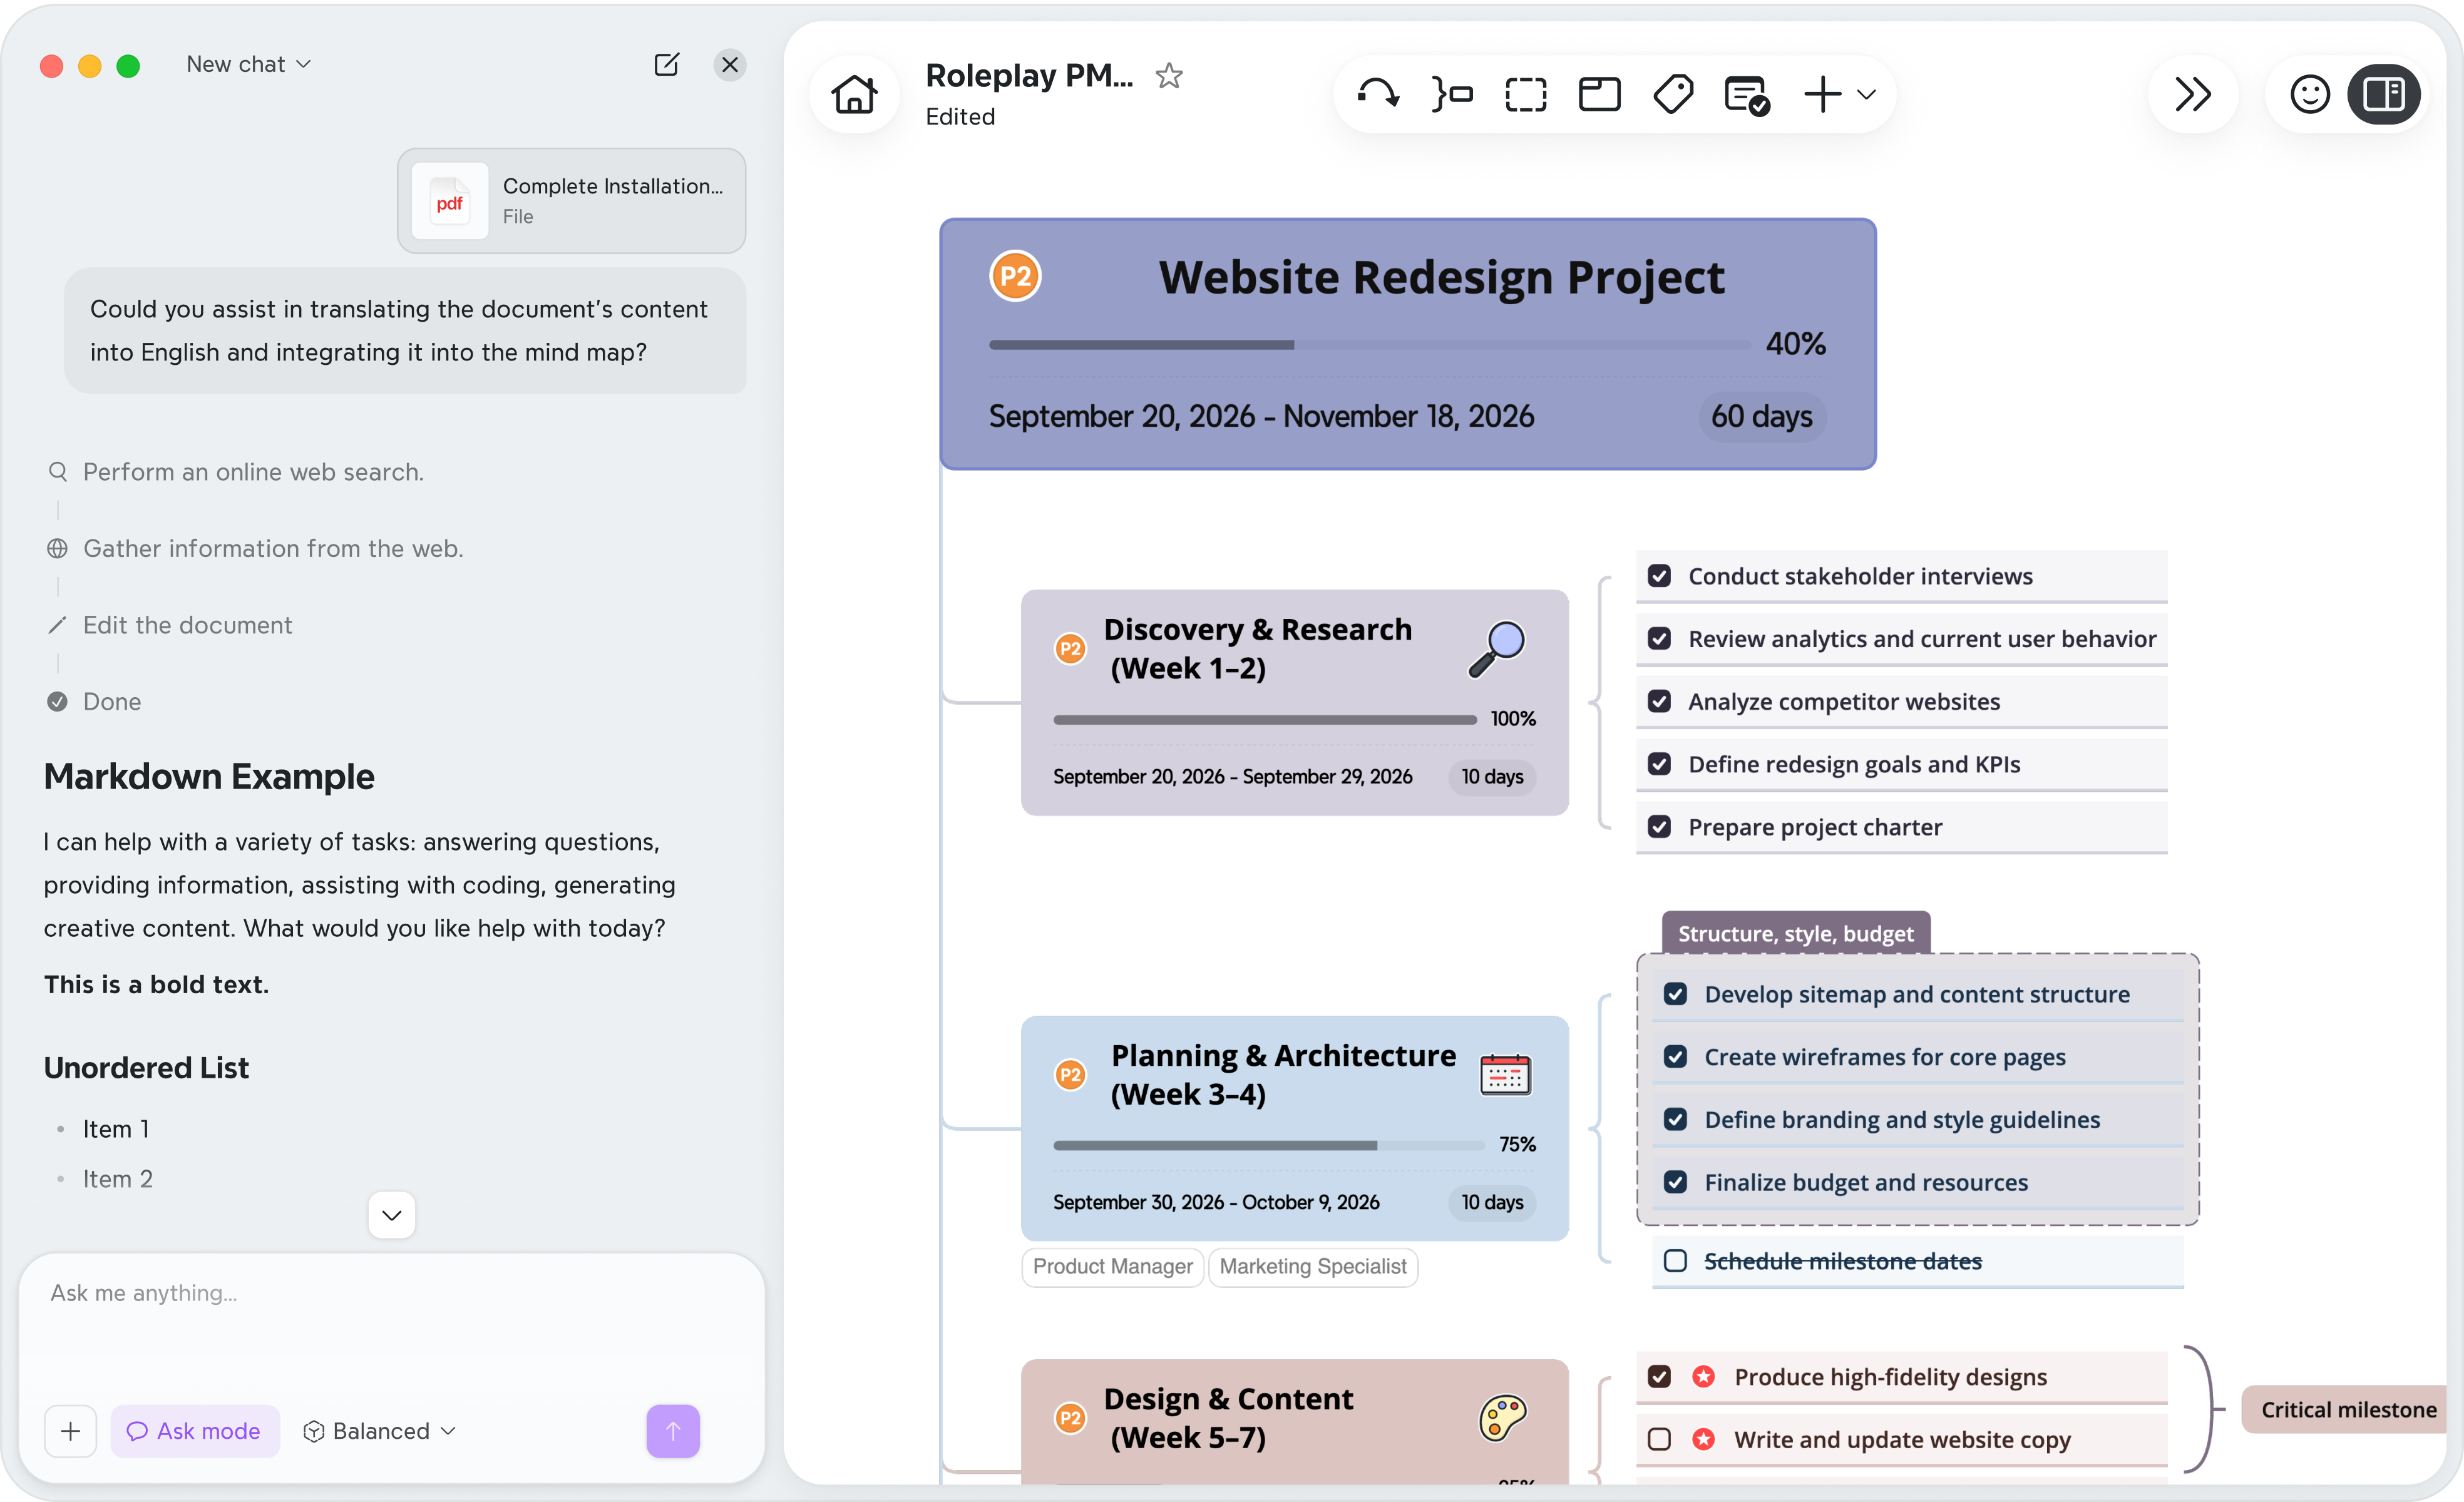
Task: Click the Gather information from the web step
Action: pos(272,548)
